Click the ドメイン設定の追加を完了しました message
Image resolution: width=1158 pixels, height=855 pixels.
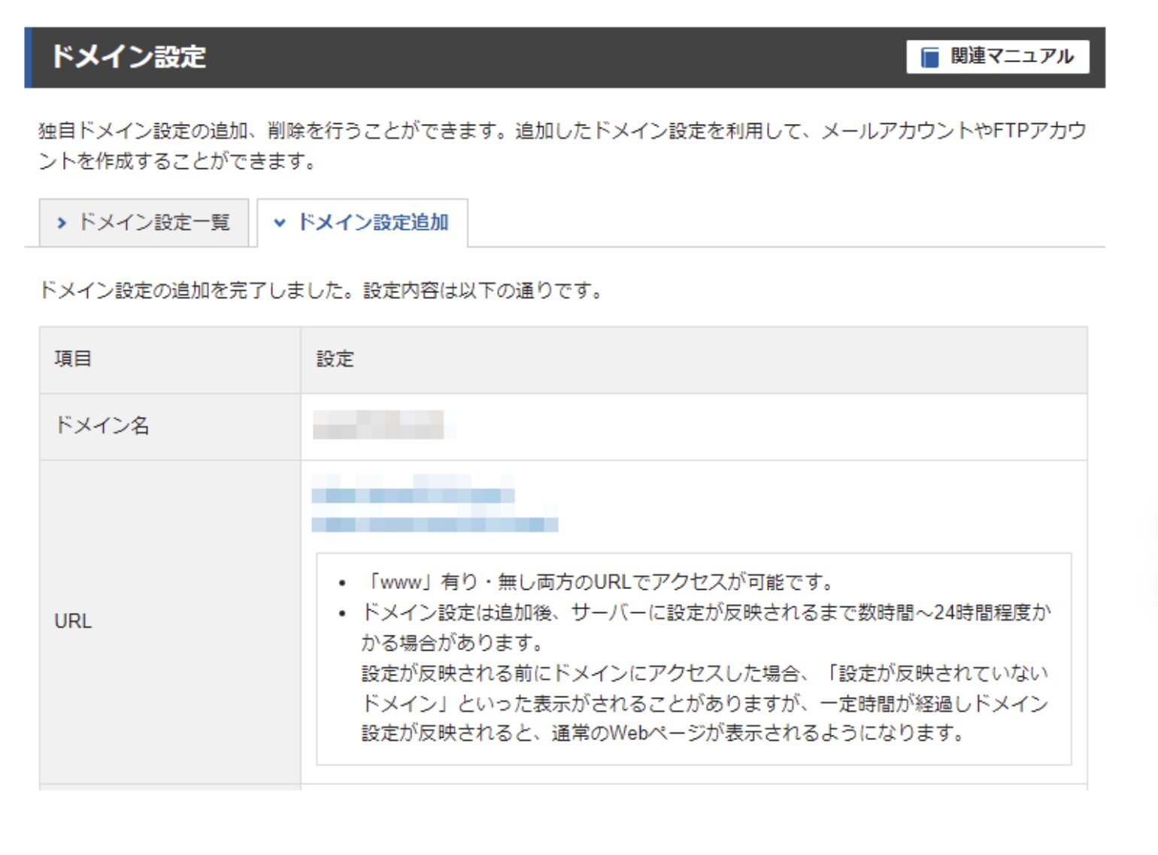coord(320,290)
